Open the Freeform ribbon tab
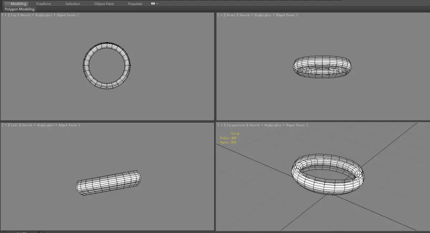 [44, 4]
